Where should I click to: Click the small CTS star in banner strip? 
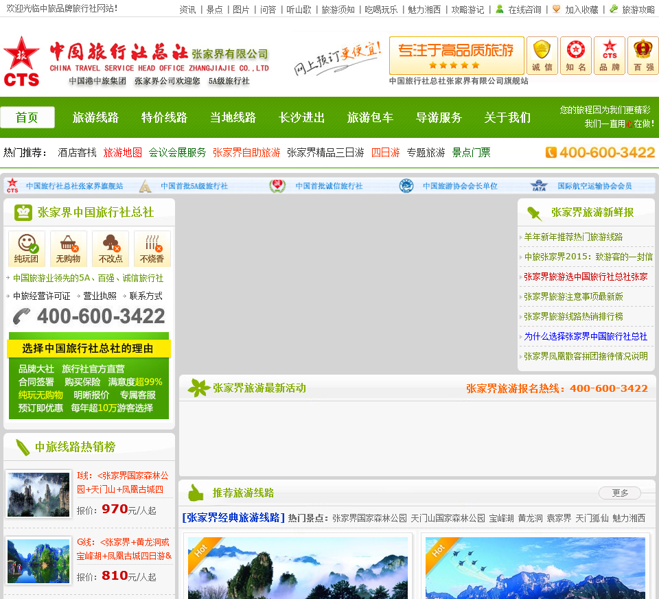tap(12, 185)
